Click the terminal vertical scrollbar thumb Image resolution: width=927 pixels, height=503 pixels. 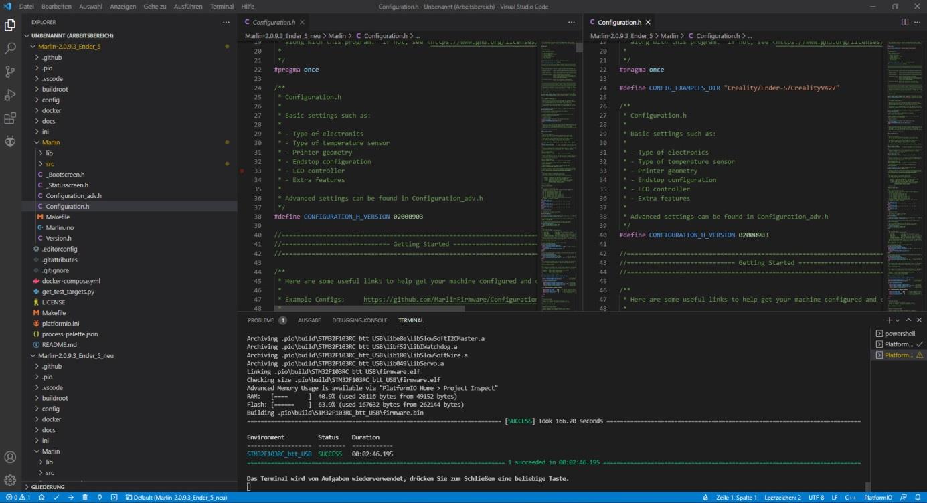click(868, 487)
